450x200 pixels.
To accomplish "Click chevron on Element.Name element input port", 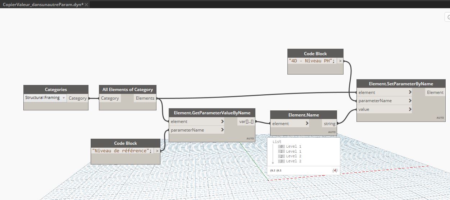I will click(x=307, y=124).
